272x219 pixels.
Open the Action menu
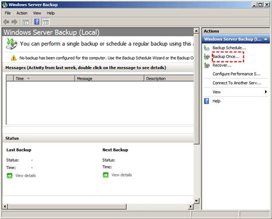pyautogui.click(x=22, y=13)
